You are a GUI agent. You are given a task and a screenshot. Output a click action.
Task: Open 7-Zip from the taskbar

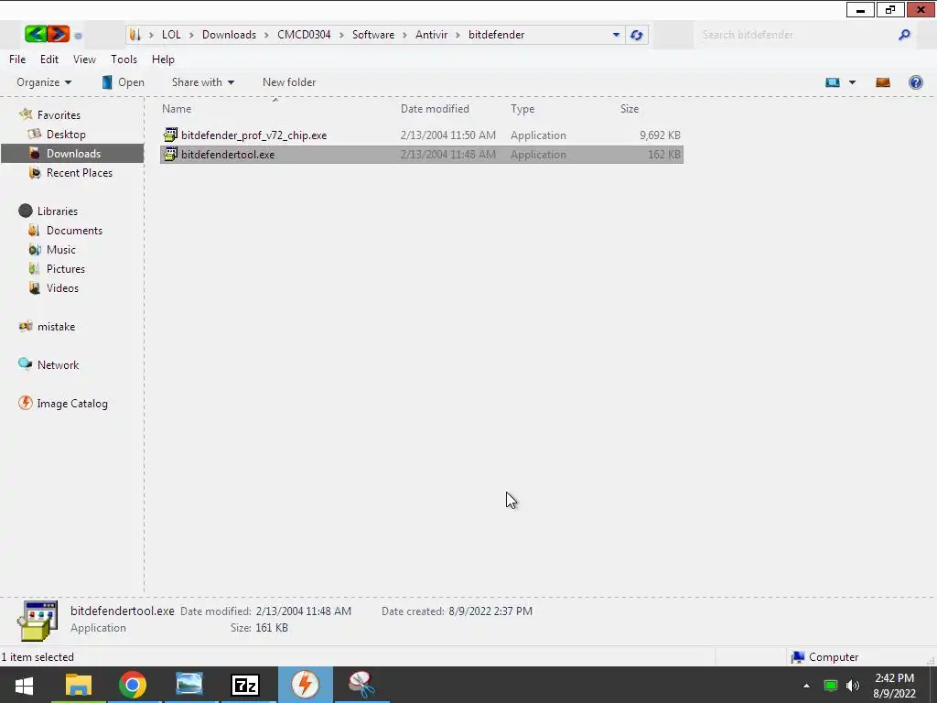point(245,685)
